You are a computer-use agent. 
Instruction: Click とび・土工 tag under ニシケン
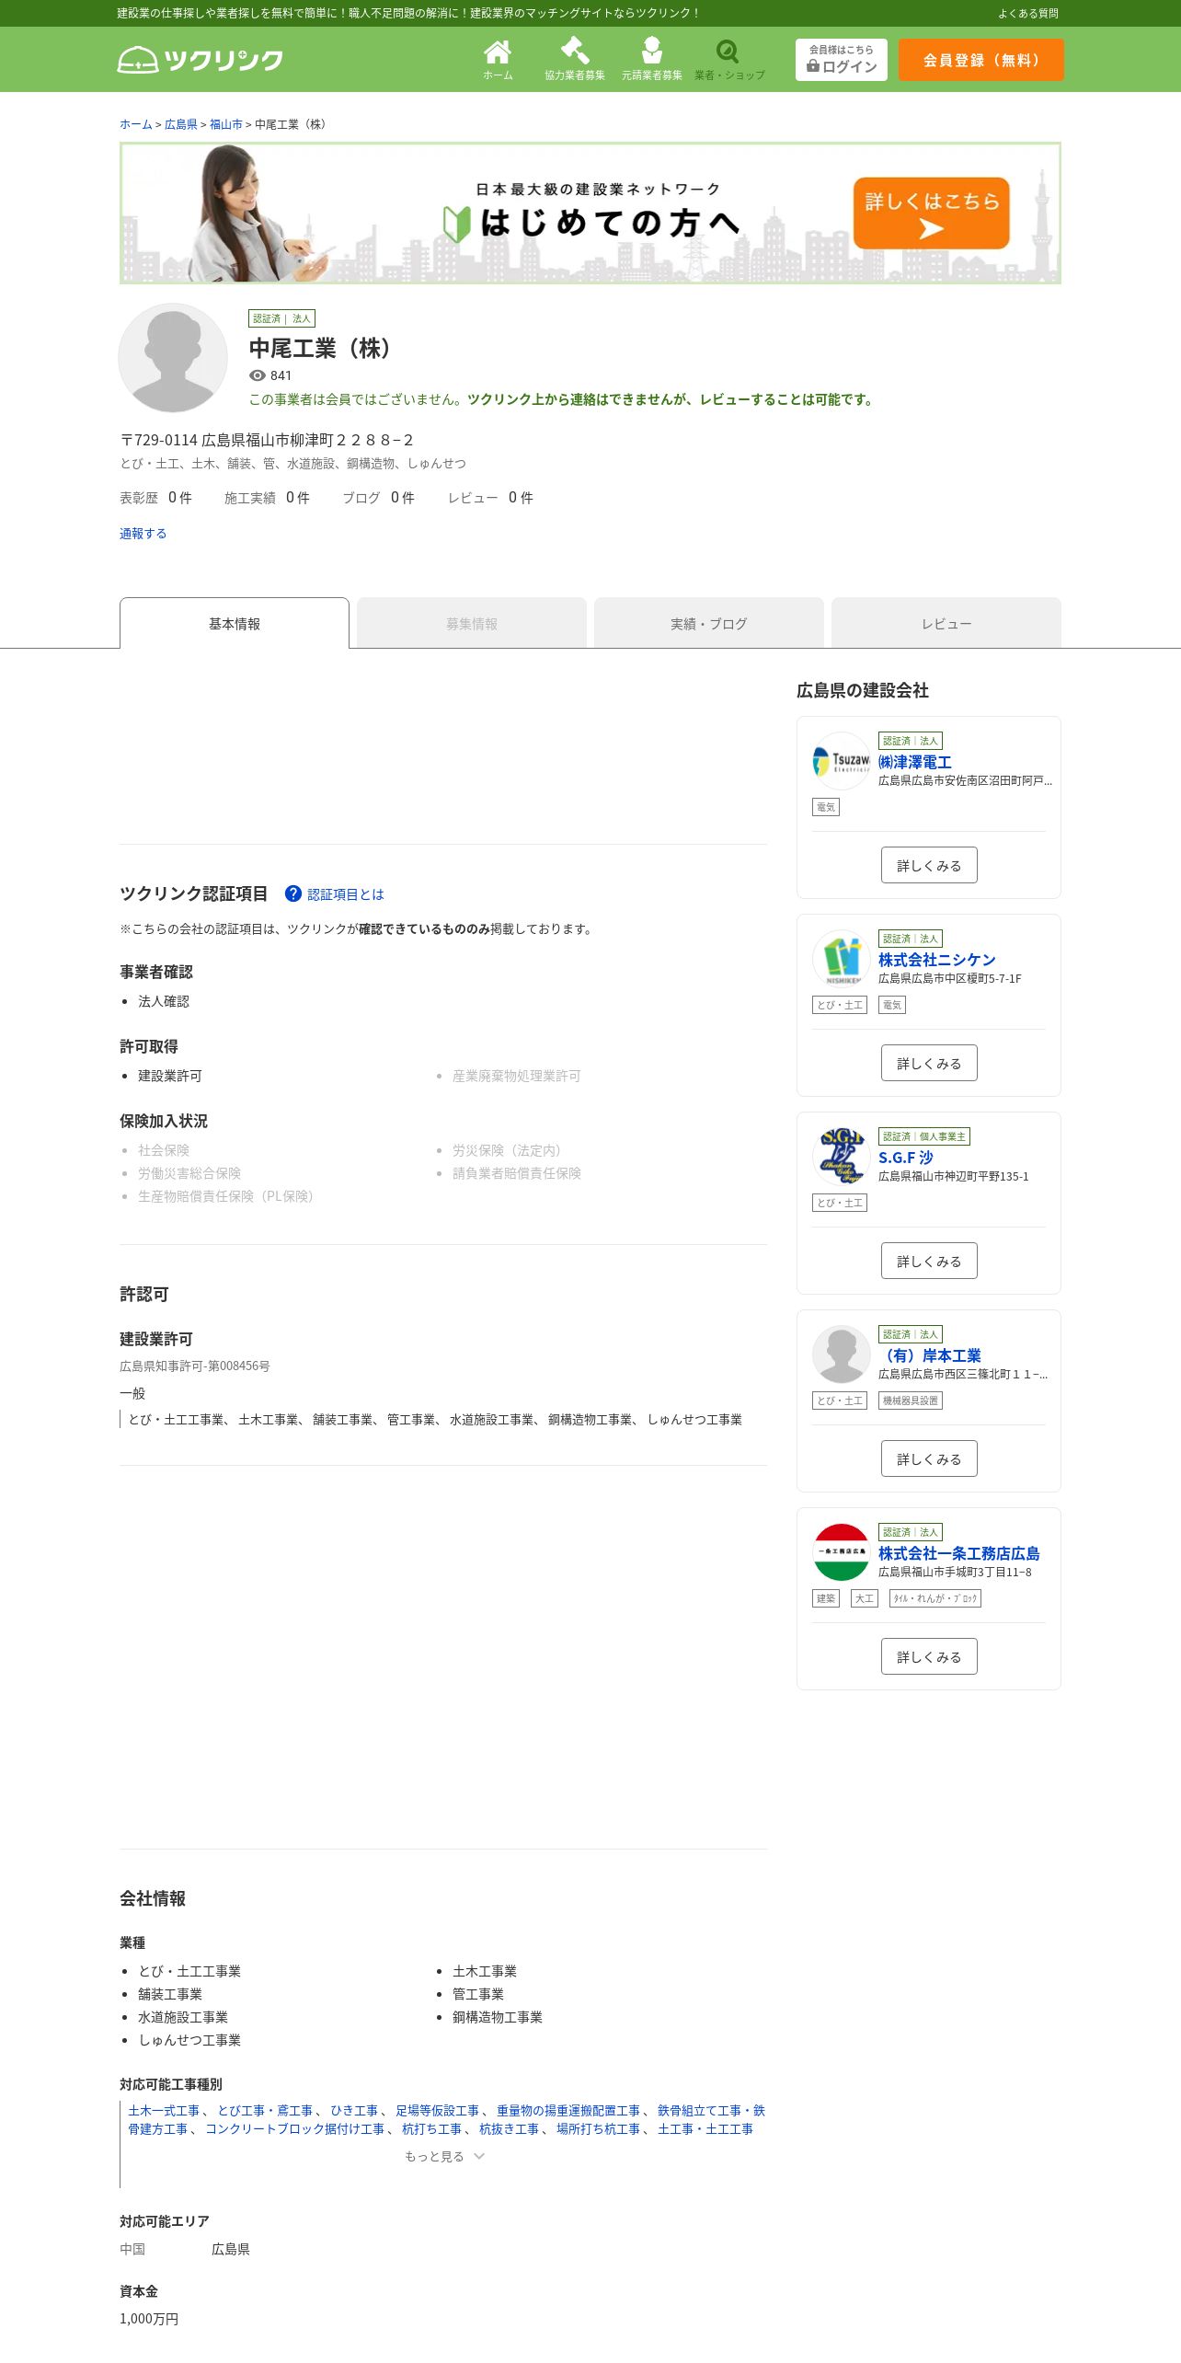click(x=840, y=1005)
